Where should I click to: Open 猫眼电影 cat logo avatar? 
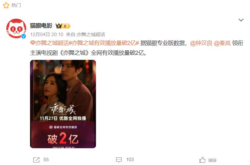tap(16, 29)
